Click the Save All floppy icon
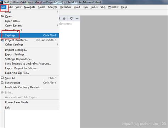This screenshot has width=168, height=128. coord(2,78)
